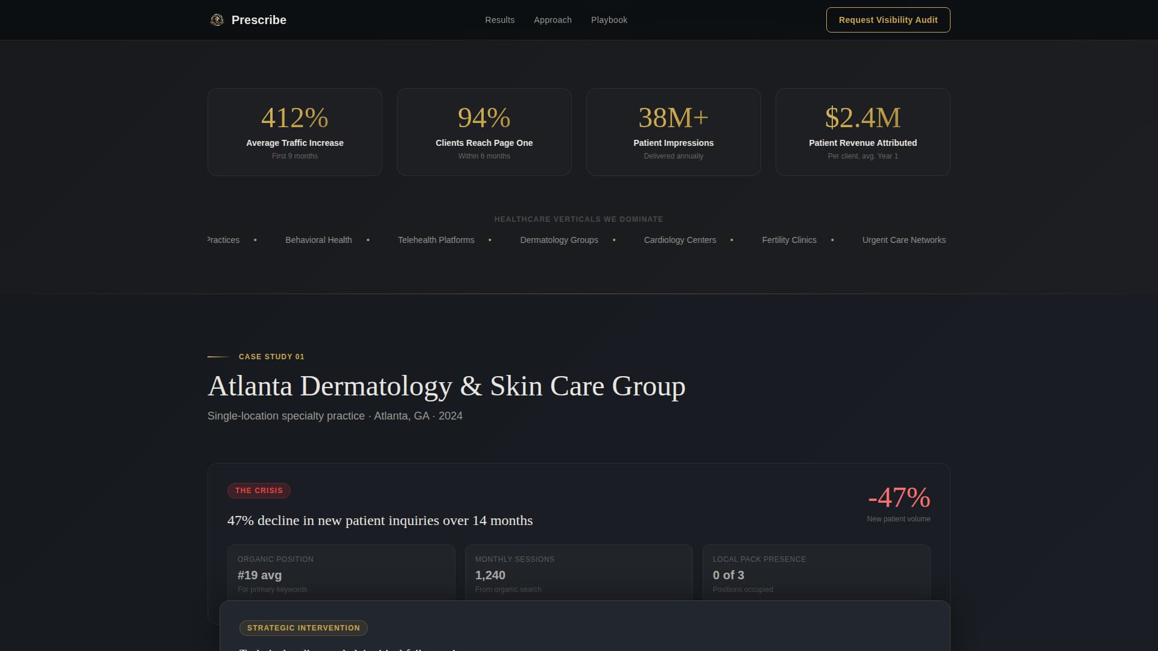The height and width of the screenshot is (651, 1158).
Task: Click the -47% new patient volume figure
Action: click(x=899, y=498)
